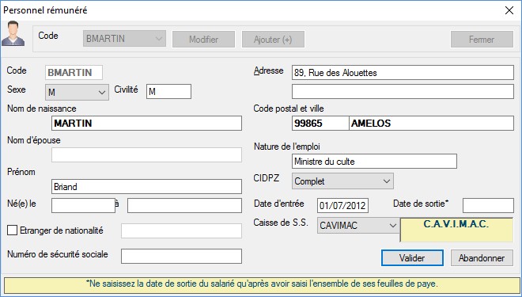The image size is (522, 297).
Task: Click the Date de sortie field
Action: click(x=488, y=205)
